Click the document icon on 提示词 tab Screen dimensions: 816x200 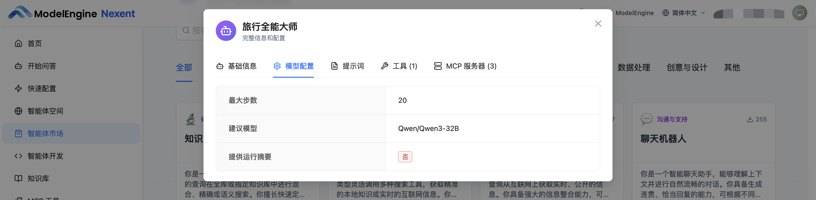click(x=334, y=66)
